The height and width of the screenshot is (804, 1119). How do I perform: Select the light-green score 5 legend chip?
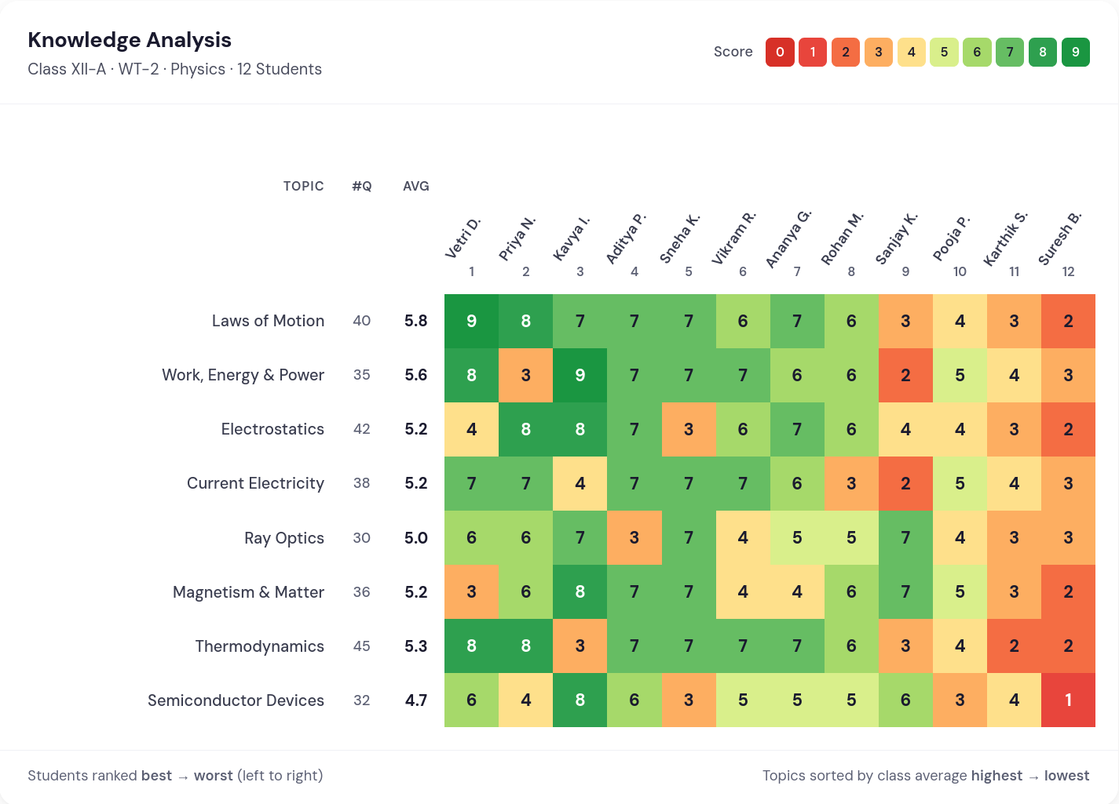click(x=944, y=52)
